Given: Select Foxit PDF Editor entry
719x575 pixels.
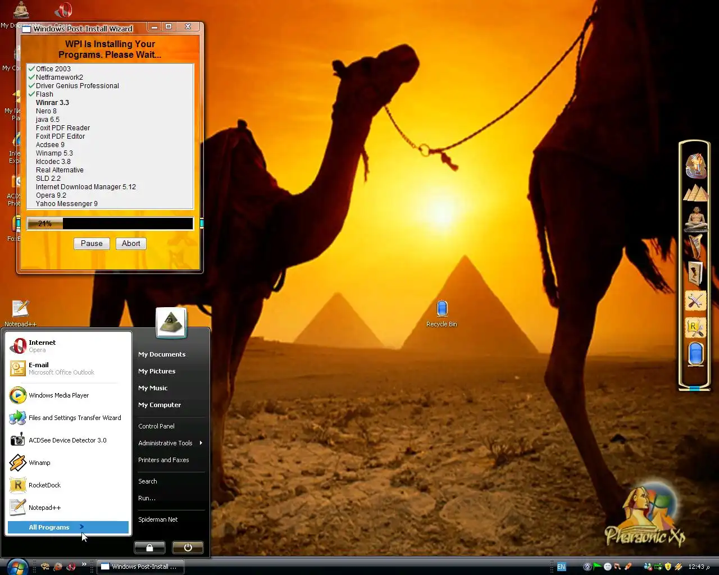Looking at the screenshot, I should 61,136.
